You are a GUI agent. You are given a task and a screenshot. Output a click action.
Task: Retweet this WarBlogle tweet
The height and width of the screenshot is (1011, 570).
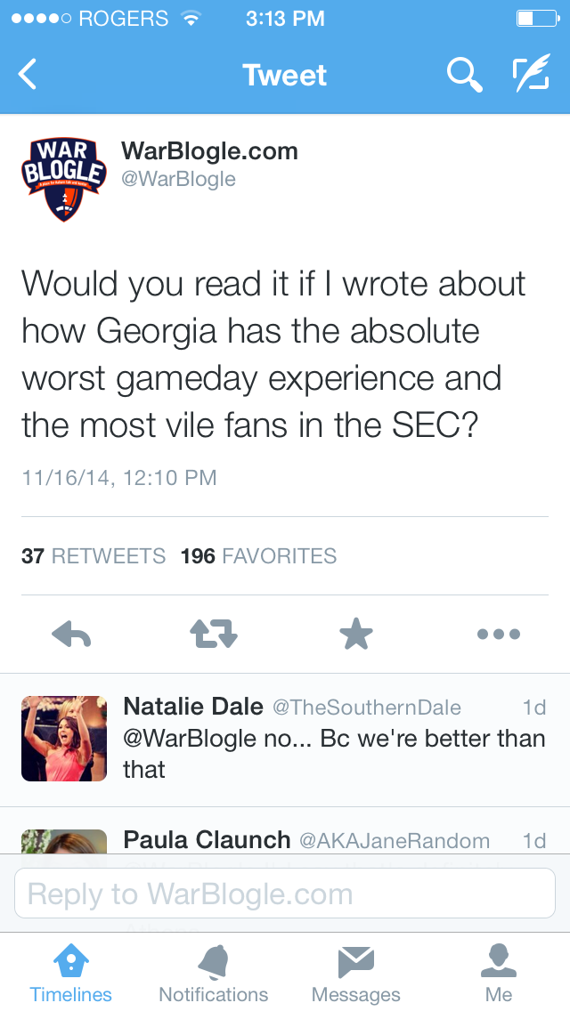pyautogui.click(x=214, y=634)
